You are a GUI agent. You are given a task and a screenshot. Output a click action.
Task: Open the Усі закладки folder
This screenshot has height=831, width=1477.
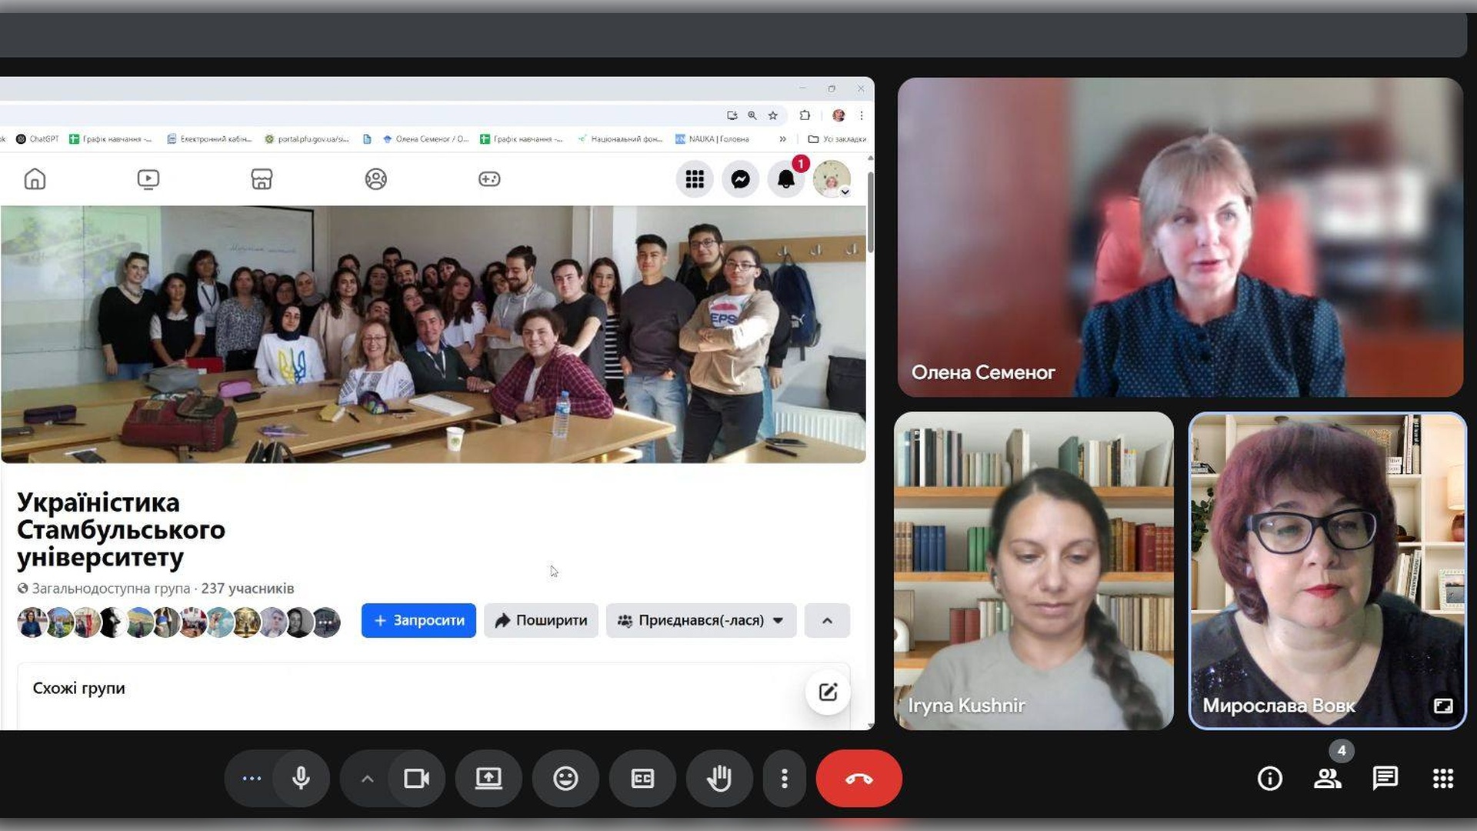tap(837, 139)
